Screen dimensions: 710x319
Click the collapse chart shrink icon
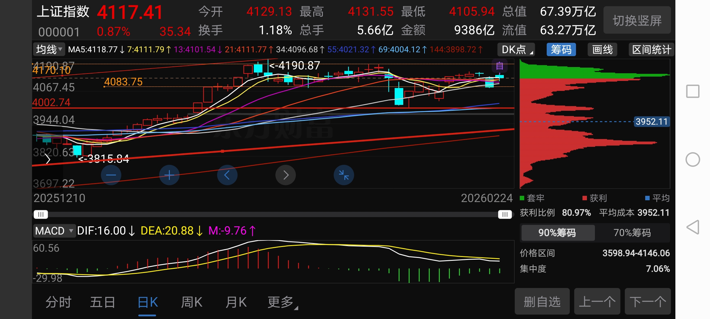pos(344,175)
